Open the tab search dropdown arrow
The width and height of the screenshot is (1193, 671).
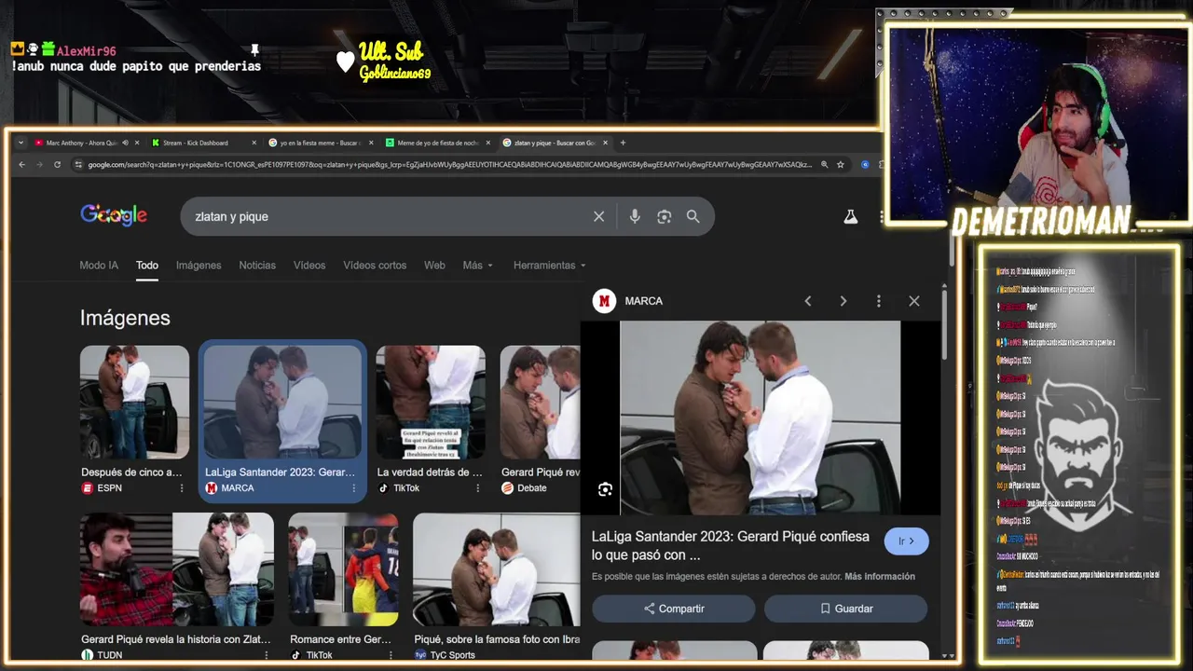[x=21, y=143]
